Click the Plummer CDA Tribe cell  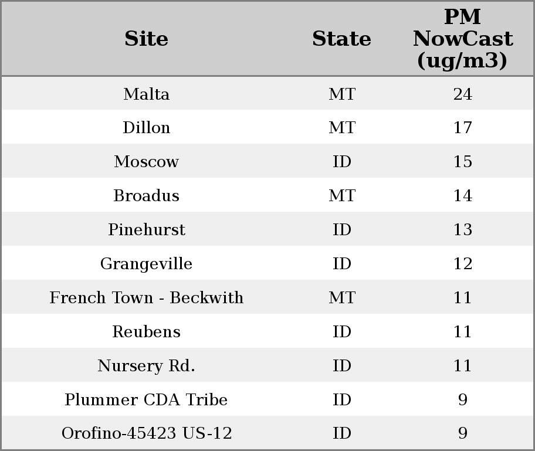point(146,400)
